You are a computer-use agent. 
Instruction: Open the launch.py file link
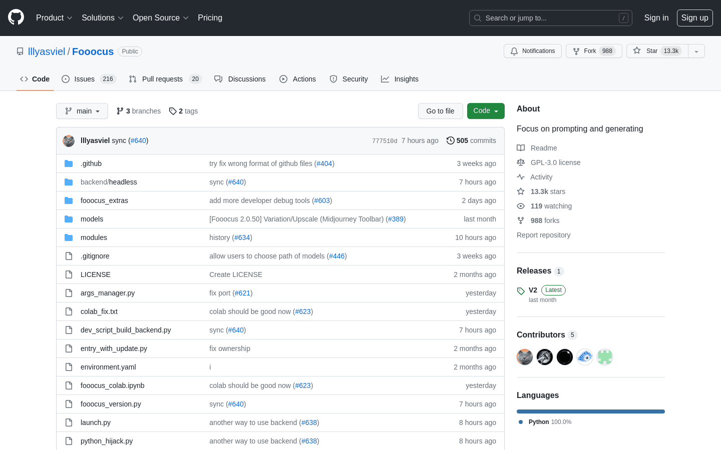pos(95,422)
